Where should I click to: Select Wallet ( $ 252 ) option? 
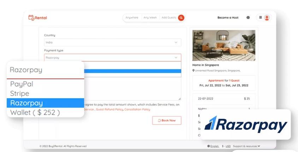(x=35, y=113)
